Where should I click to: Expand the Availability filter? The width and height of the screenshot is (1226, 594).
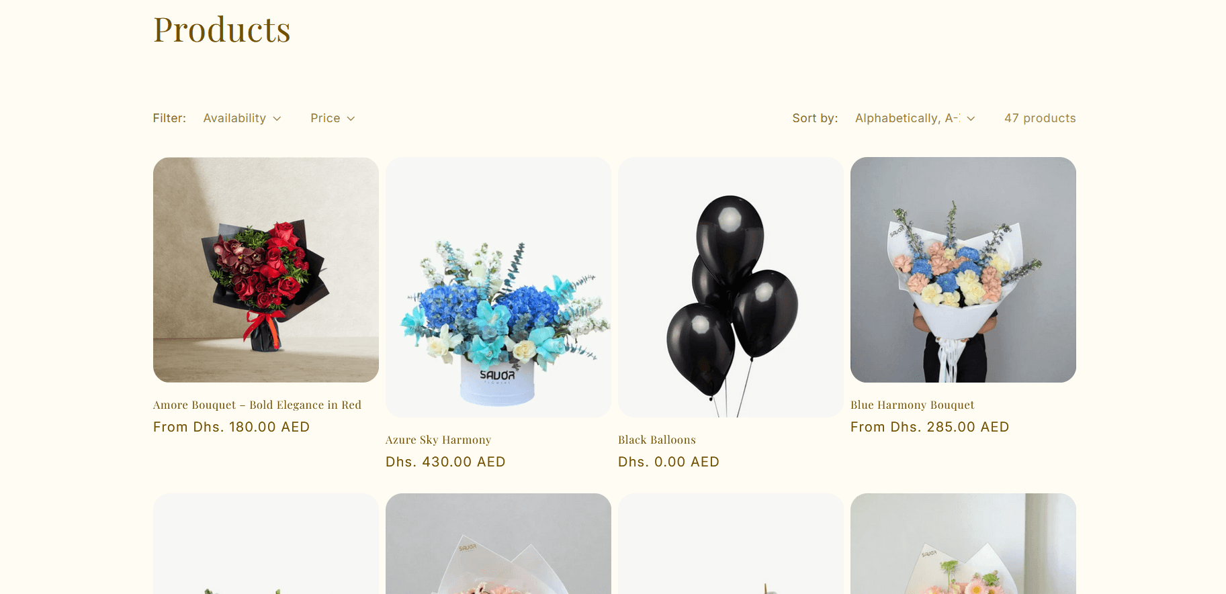coord(242,118)
